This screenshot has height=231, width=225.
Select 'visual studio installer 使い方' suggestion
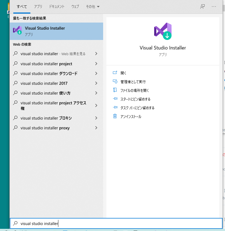point(56,93)
